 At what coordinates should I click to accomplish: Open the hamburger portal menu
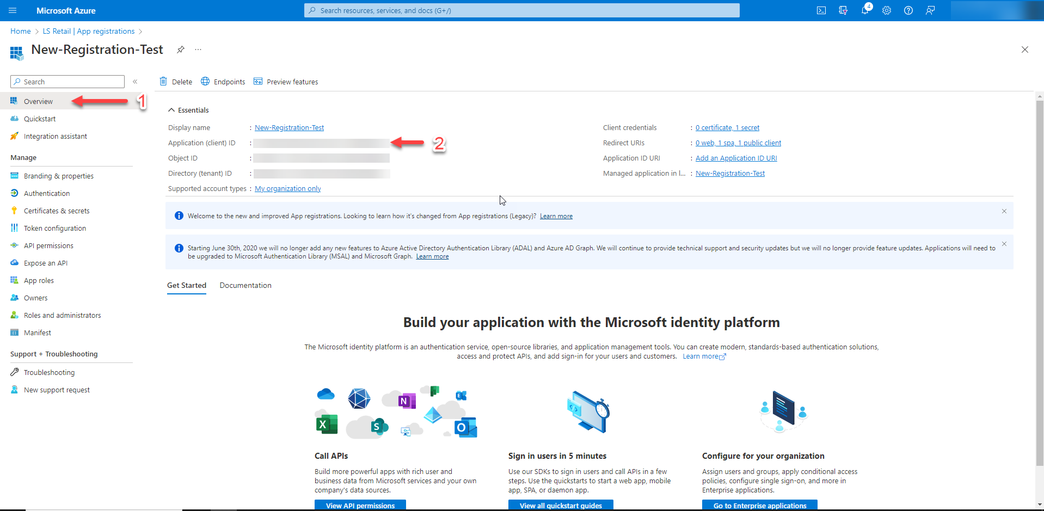[x=13, y=10]
